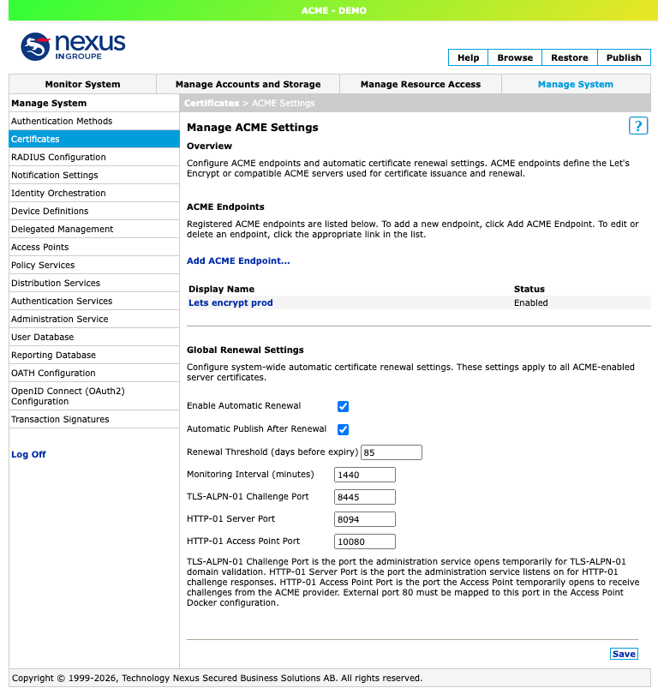Open Policy Services sidebar item
The height and width of the screenshot is (694, 658).
coord(94,265)
